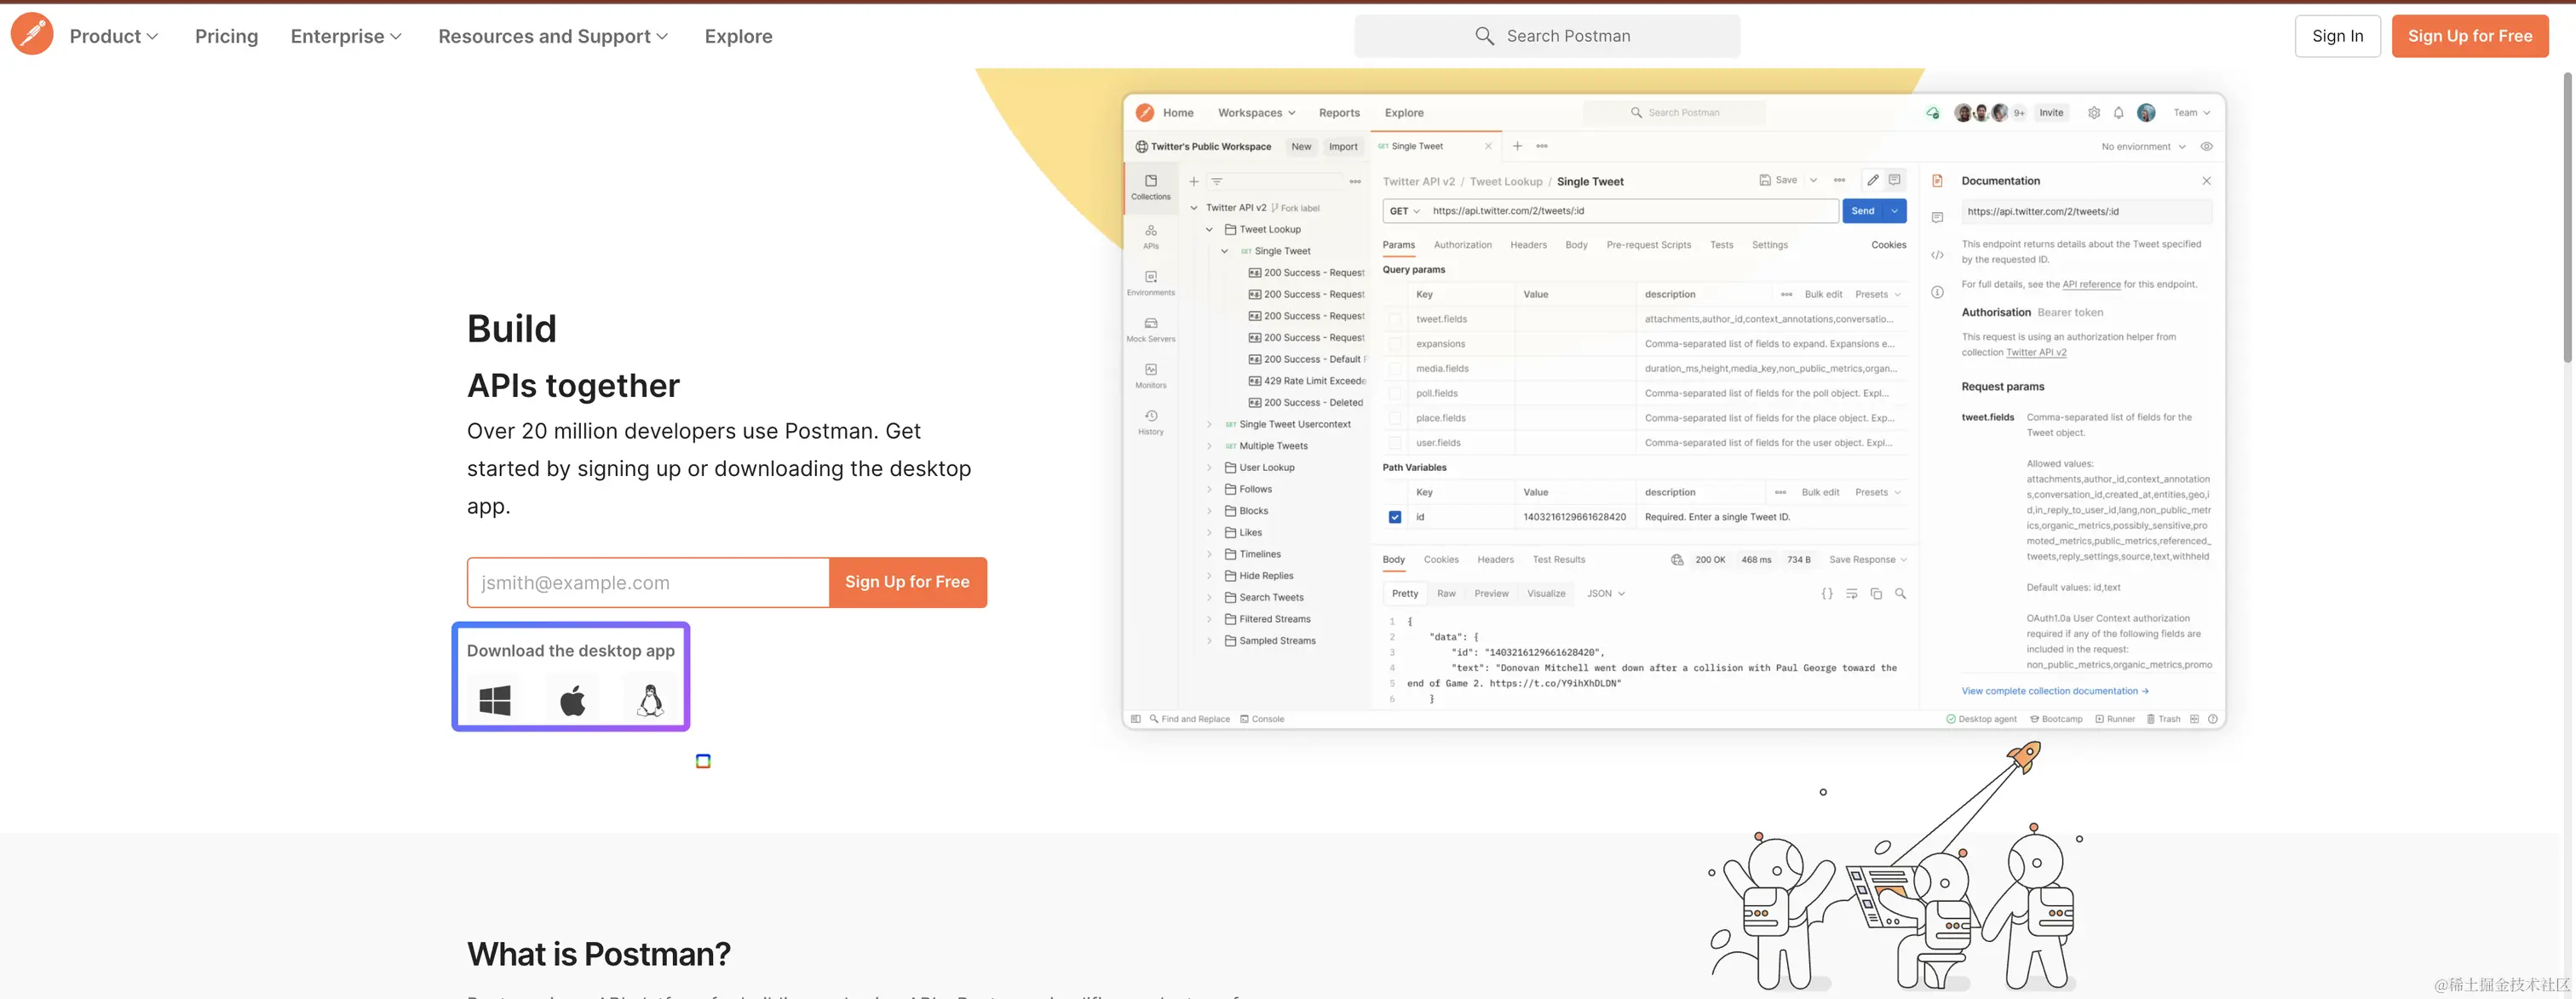Click the magnifier icon in Search Postman
2576x999 pixels.
1484,36
